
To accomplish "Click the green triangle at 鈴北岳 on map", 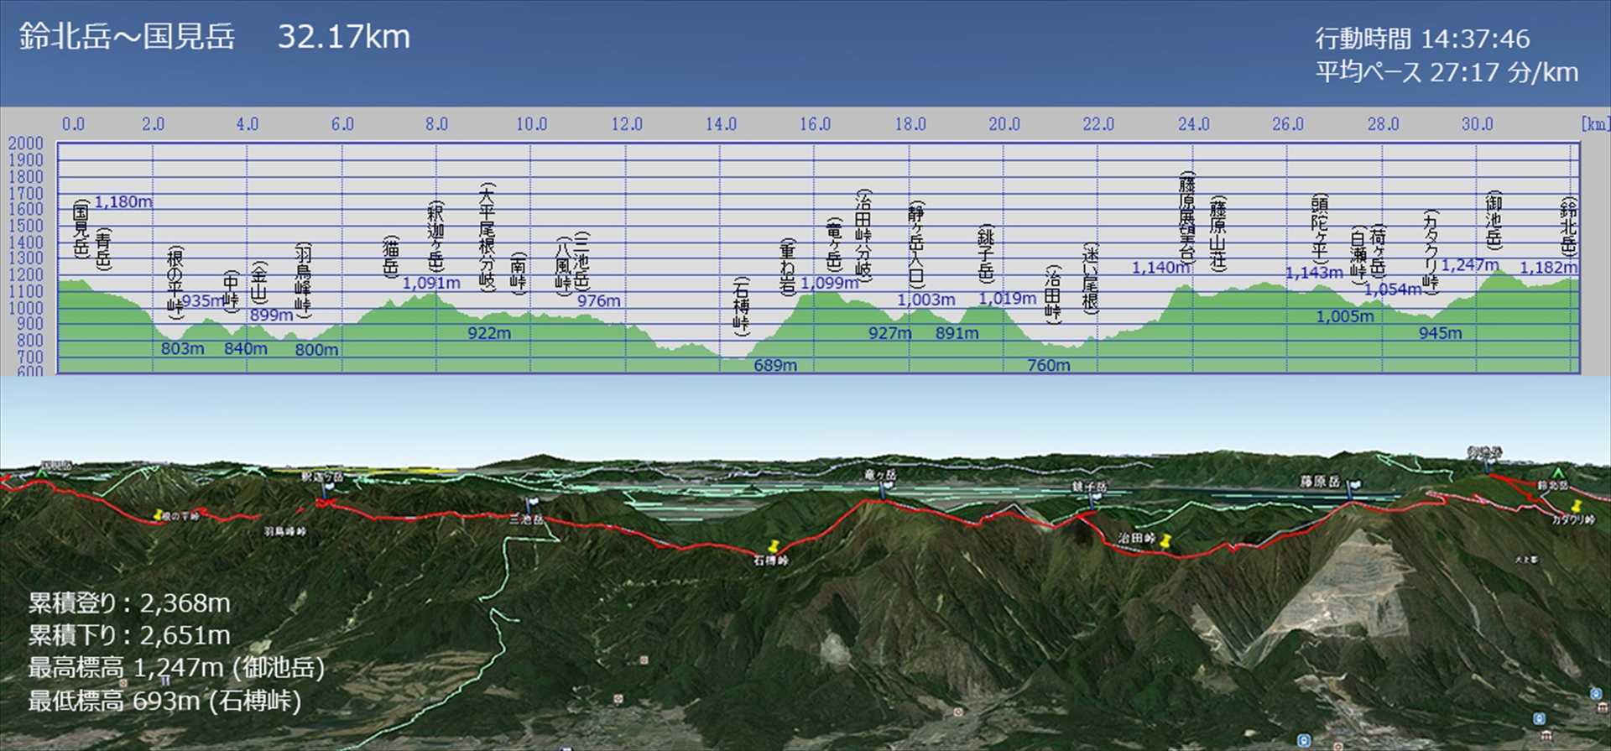I will pyautogui.click(x=1558, y=474).
